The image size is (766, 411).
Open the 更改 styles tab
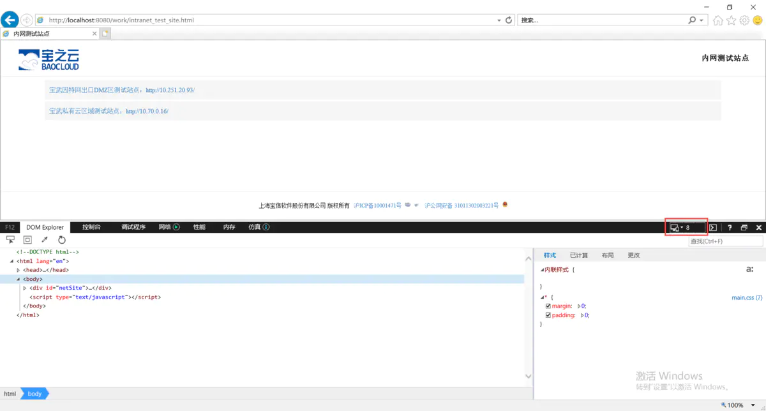[634, 255]
